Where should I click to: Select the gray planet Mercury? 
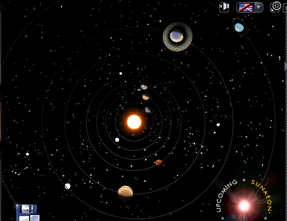pyautogui.click(x=148, y=109)
